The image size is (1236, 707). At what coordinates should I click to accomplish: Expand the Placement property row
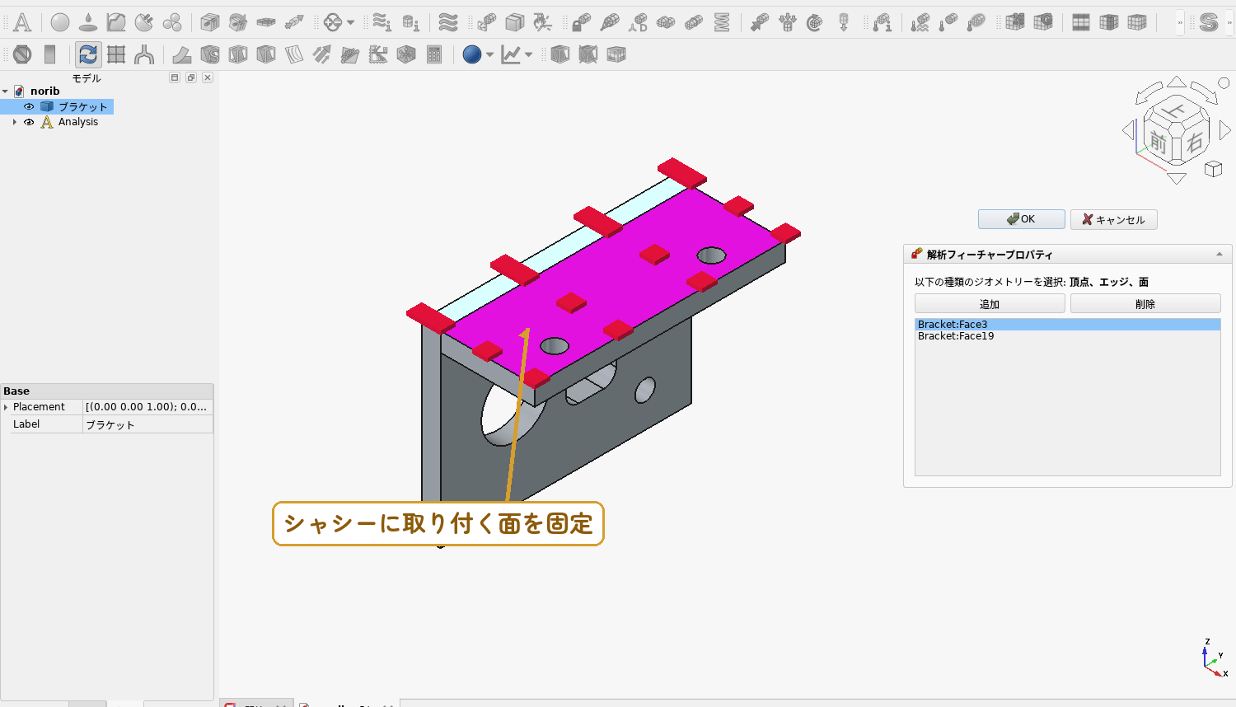coord(6,407)
